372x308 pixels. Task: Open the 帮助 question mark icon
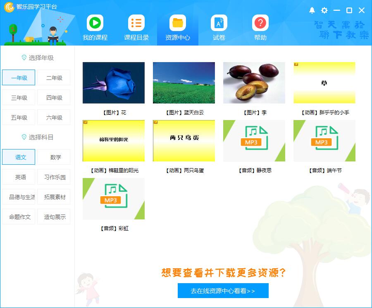point(260,23)
